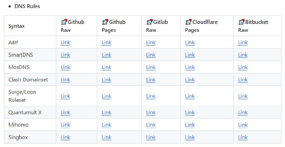
Task: Open the SmartDNS Cloudflare Pages link
Action: [x=190, y=55]
